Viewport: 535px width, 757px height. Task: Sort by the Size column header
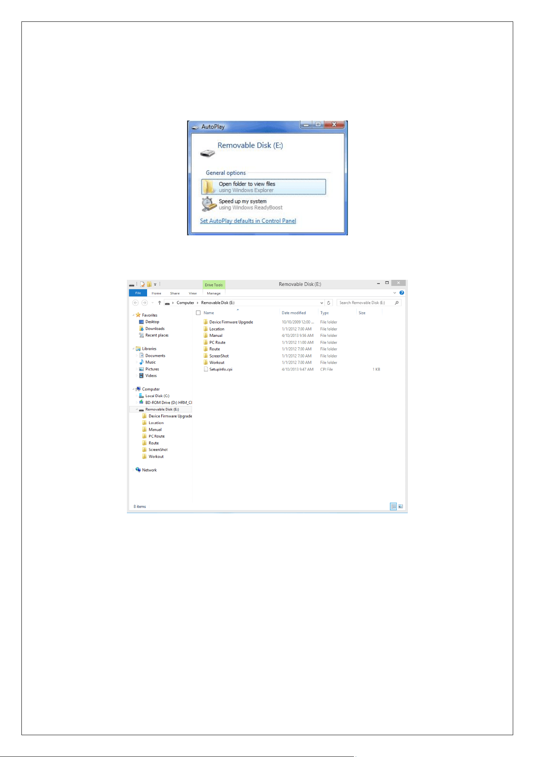tap(362, 313)
